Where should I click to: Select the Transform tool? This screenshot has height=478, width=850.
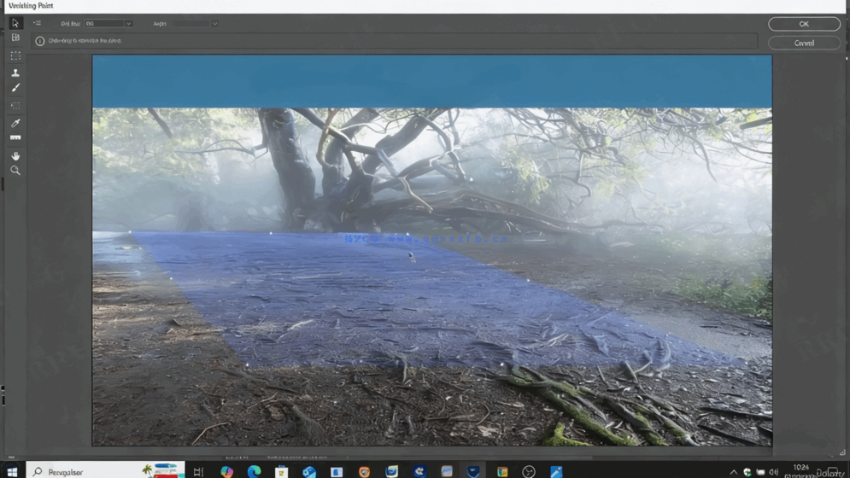click(x=15, y=106)
